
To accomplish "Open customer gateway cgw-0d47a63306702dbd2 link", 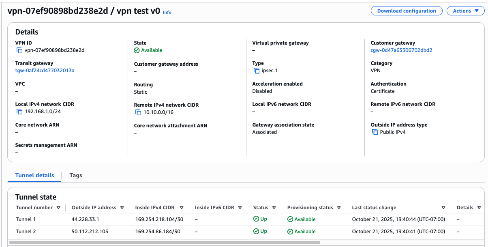I will 401,50.
